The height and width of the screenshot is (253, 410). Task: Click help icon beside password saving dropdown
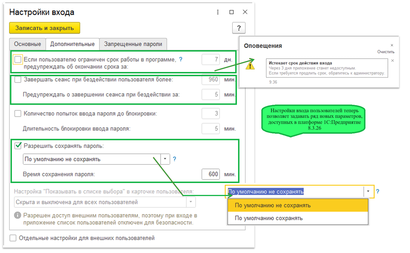click(174, 159)
